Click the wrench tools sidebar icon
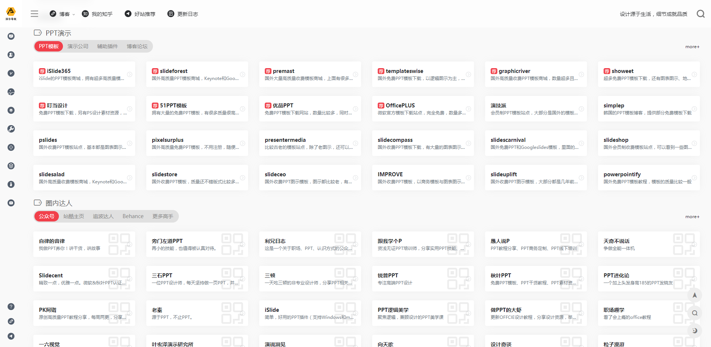Image resolution: width=711 pixels, height=347 pixels. click(11, 129)
